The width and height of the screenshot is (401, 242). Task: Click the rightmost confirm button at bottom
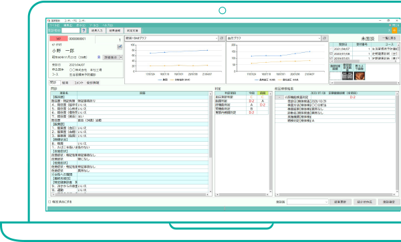(389, 202)
